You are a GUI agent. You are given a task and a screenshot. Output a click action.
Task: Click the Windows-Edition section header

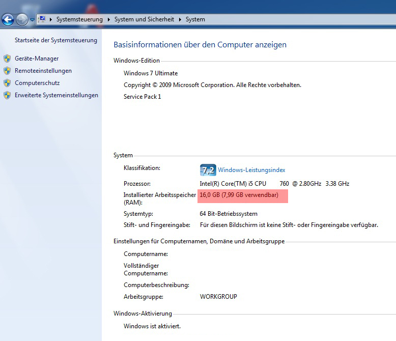[x=136, y=61]
